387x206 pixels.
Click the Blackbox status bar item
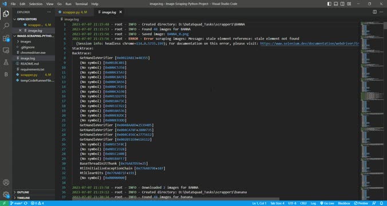[344, 203]
